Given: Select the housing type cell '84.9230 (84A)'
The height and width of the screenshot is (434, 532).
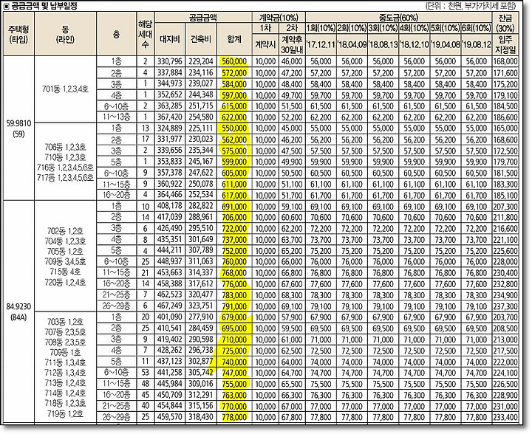Looking at the screenshot, I should 18,312.
